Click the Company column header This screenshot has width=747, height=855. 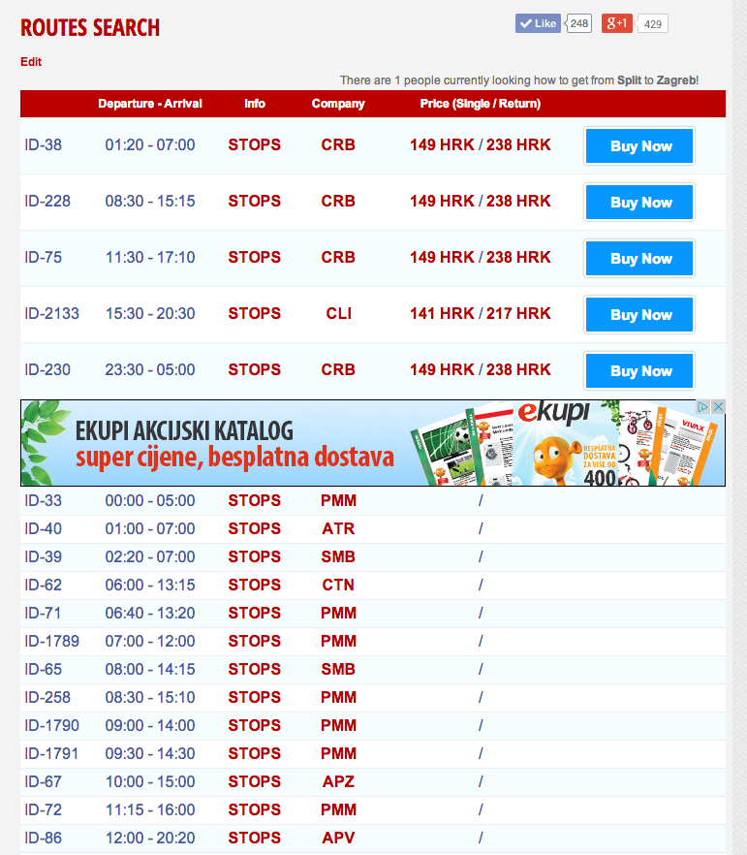tap(338, 104)
